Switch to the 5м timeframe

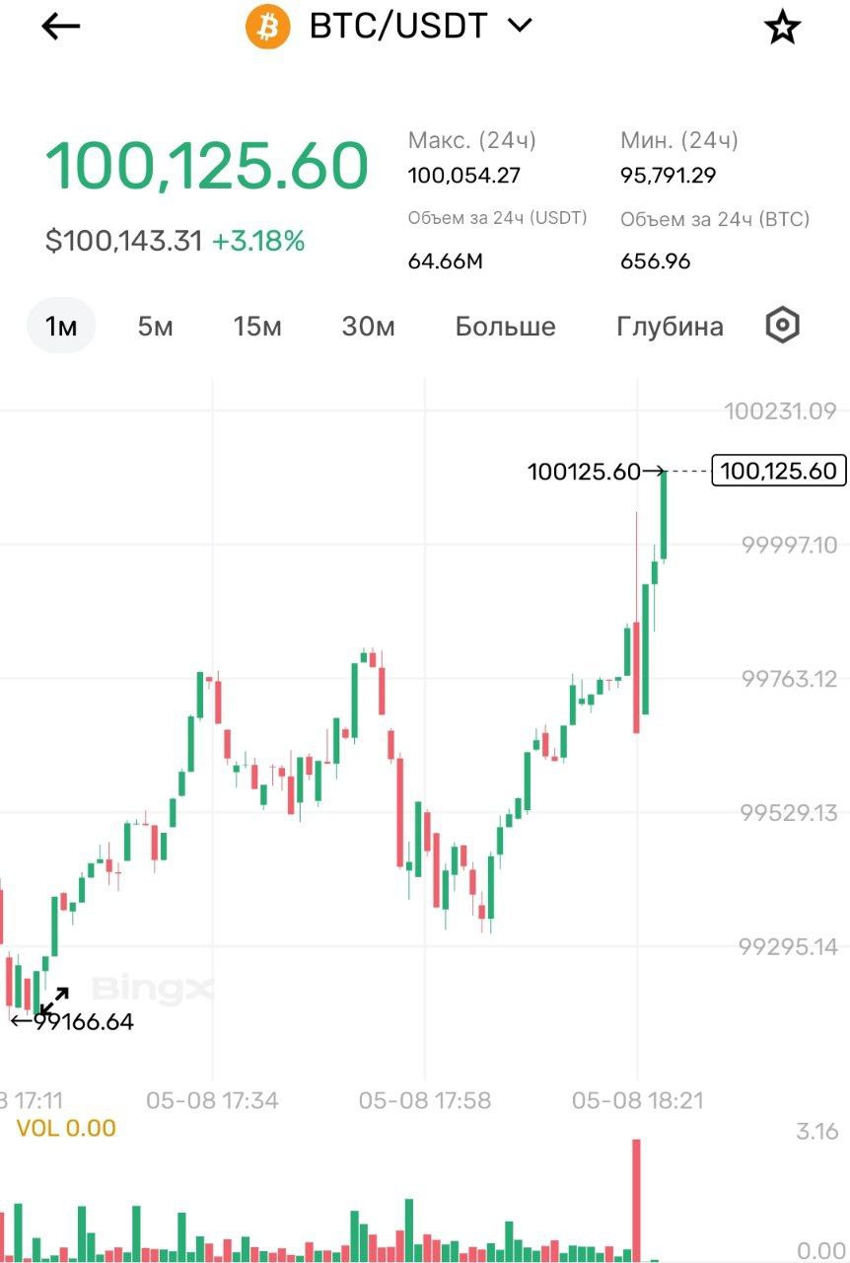[155, 327]
